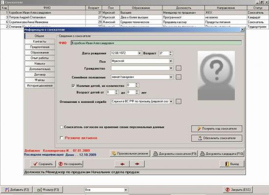This screenshot has height=195, width=269.
Task: Open the 'Файлы' tab
Action: tap(40, 80)
